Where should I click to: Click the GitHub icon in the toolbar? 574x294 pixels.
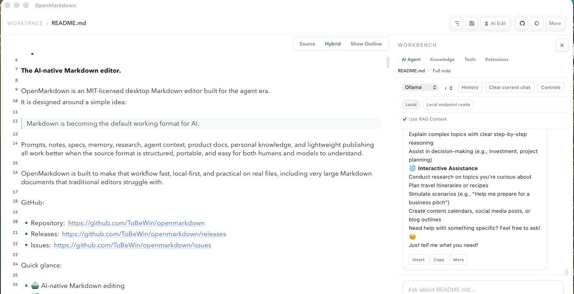click(522, 23)
